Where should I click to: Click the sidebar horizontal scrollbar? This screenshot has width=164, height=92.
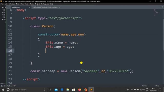click(2, 84)
